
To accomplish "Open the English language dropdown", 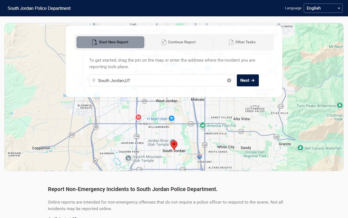I will 323,8.
